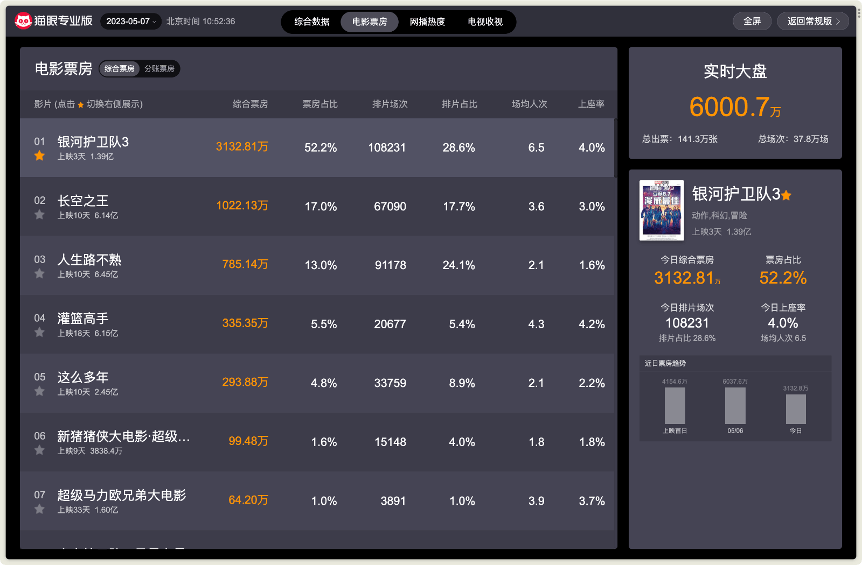862x565 pixels.
Task: Switch to 网播热度 tab
Action: [x=427, y=22]
